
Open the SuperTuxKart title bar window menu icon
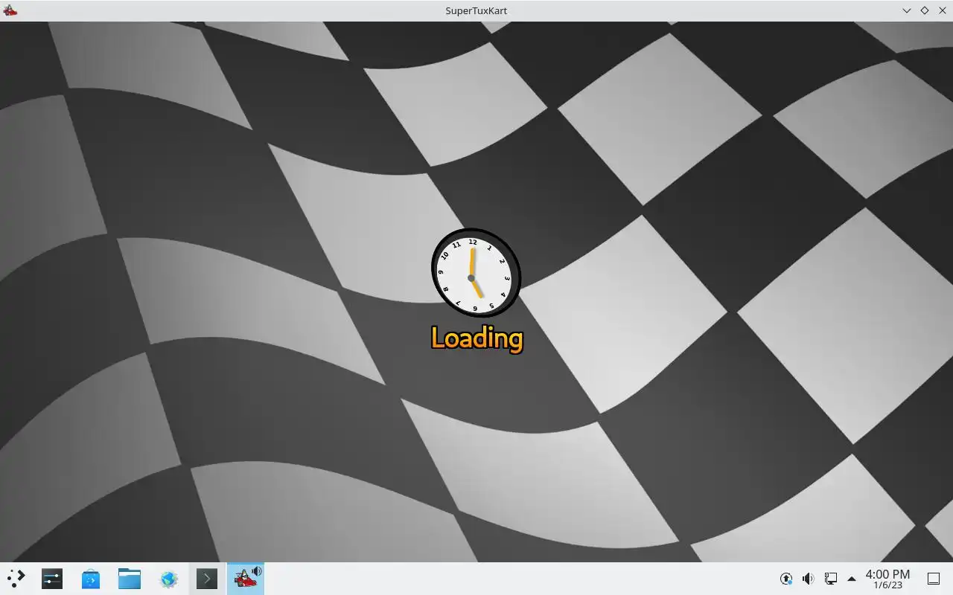tap(10, 10)
